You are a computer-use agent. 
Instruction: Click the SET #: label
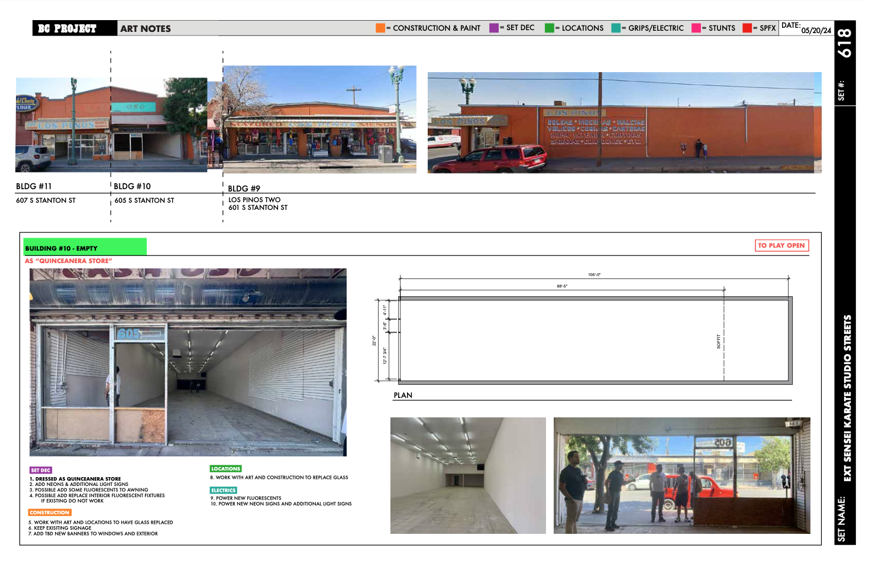pos(841,90)
